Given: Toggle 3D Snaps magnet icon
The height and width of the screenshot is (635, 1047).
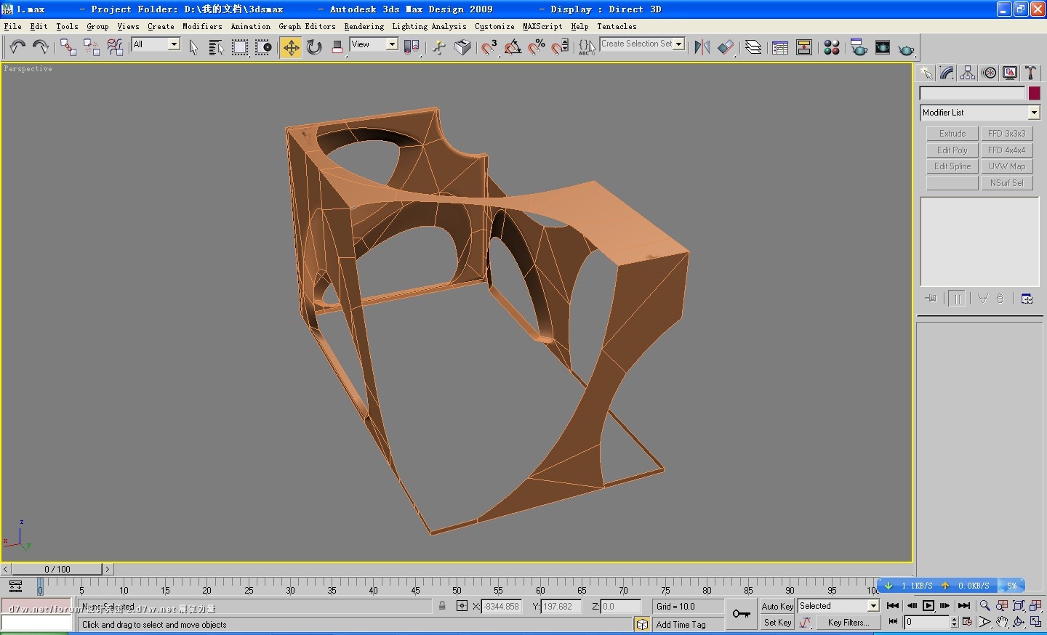Looking at the screenshot, I should (x=489, y=47).
